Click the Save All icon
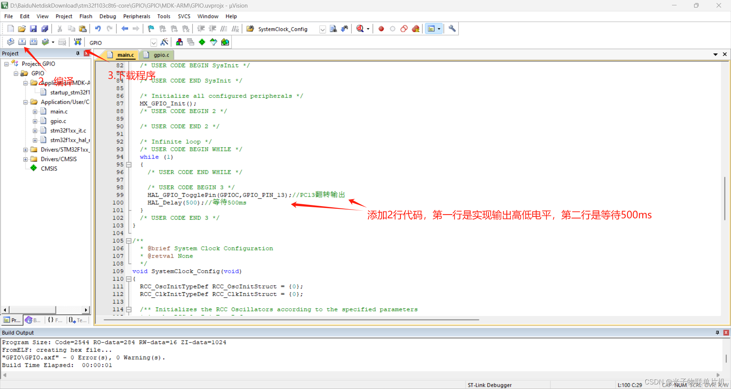 tap(45, 29)
